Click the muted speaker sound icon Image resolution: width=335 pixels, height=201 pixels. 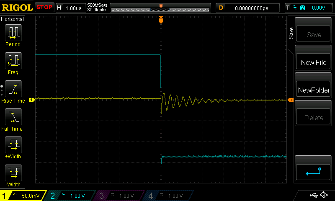[x=324, y=195]
